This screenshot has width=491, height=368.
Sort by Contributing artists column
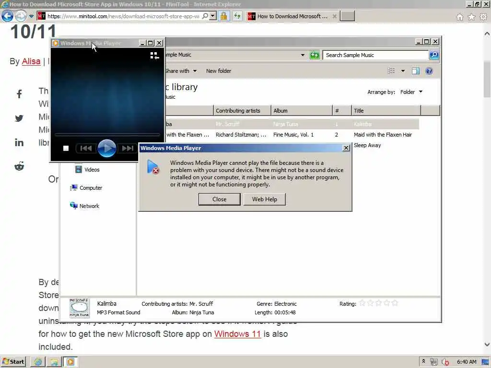[x=242, y=111]
